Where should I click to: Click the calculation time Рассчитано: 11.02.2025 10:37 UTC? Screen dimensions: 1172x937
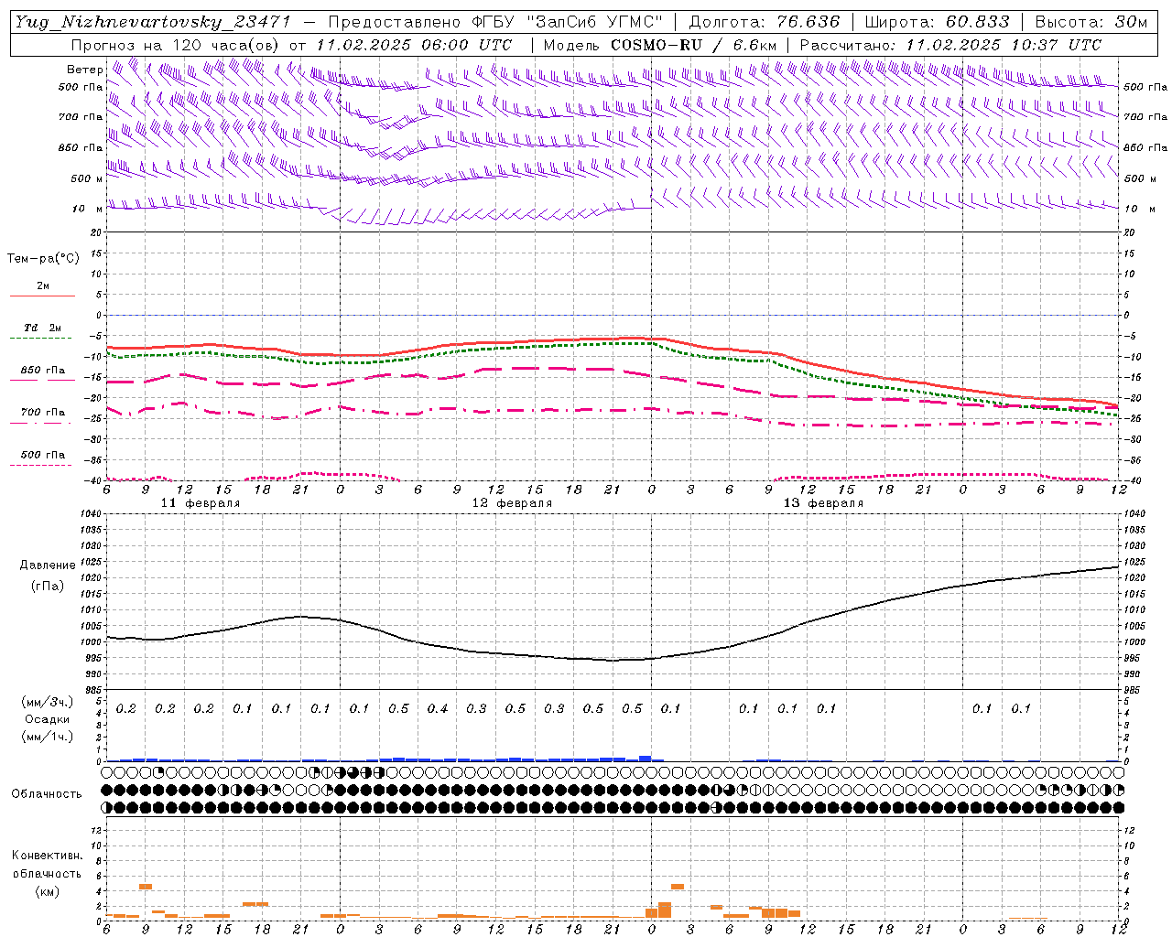[x=950, y=45]
